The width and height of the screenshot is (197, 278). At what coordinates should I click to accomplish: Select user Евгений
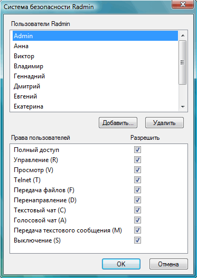pyautogui.click(x=95, y=96)
